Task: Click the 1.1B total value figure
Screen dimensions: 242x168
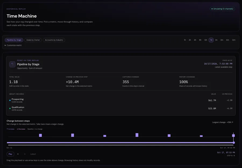Action: click(13, 82)
